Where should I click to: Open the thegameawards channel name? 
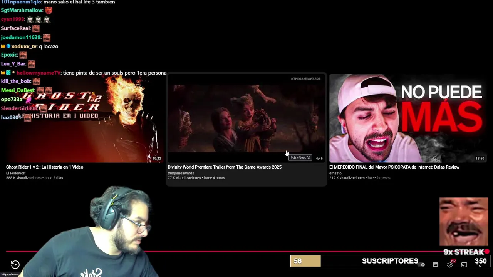pyautogui.click(x=181, y=173)
